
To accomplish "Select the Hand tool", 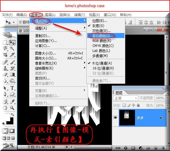I will [5, 108].
